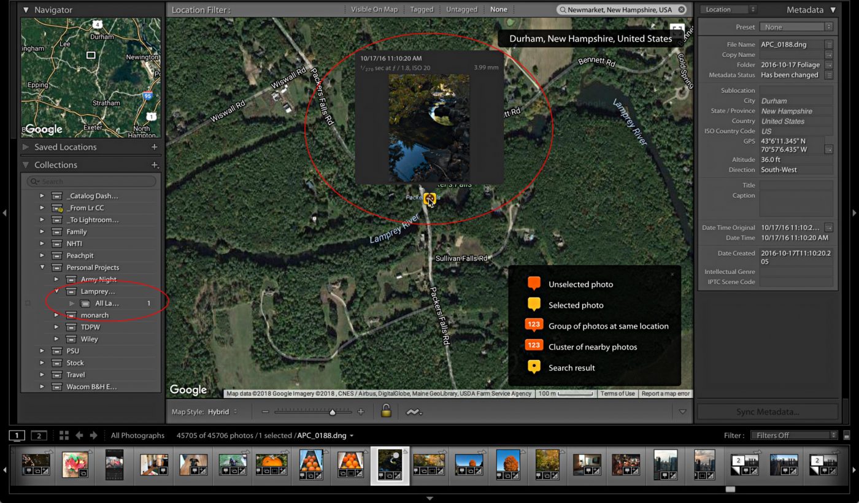Select Untagged location filter

pyautogui.click(x=462, y=10)
